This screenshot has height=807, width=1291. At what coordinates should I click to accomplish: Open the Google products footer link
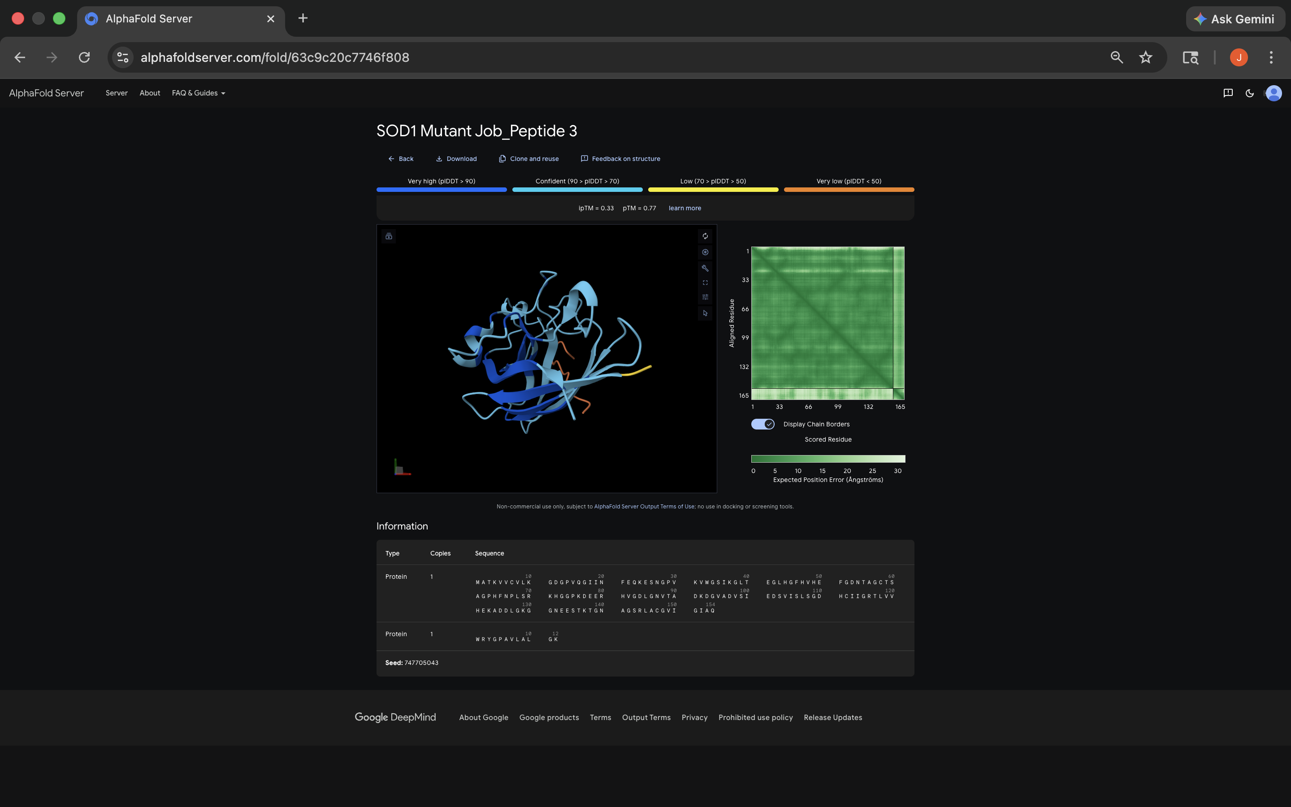[549, 717]
